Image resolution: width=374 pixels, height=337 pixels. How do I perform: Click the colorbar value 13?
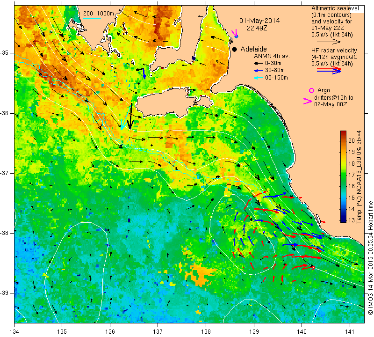click(x=352, y=220)
